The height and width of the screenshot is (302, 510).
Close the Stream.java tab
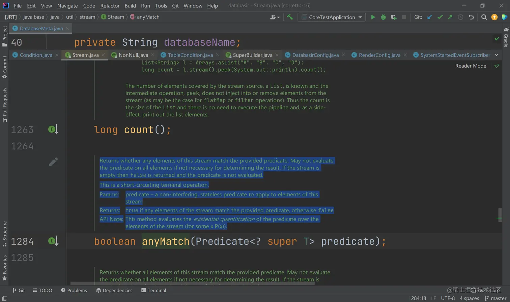point(103,55)
